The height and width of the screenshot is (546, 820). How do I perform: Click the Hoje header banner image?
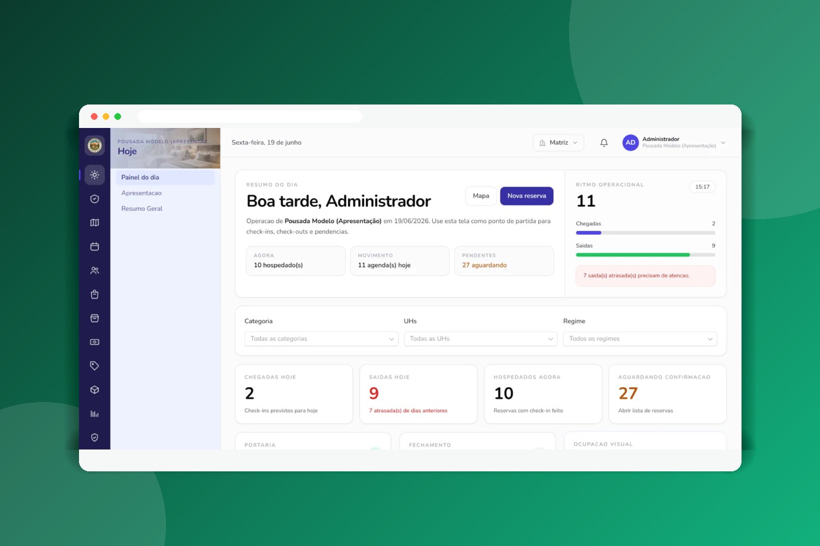pyautogui.click(x=165, y=148)
